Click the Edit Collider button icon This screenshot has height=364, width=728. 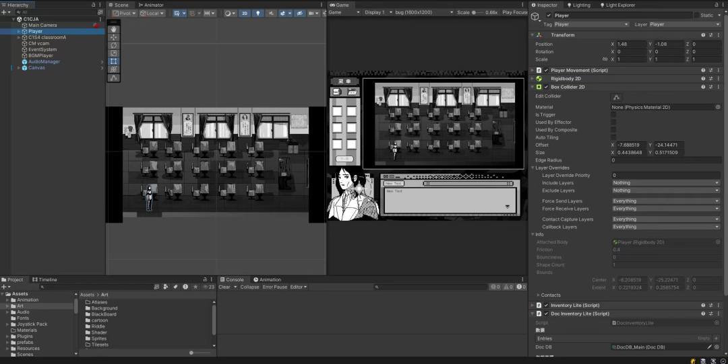click(x=616, y=97)
